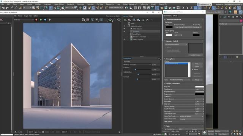The height and width of the screenshot is (136, 243).
Task: Activate the Select and Move tool
Action: 50,8
